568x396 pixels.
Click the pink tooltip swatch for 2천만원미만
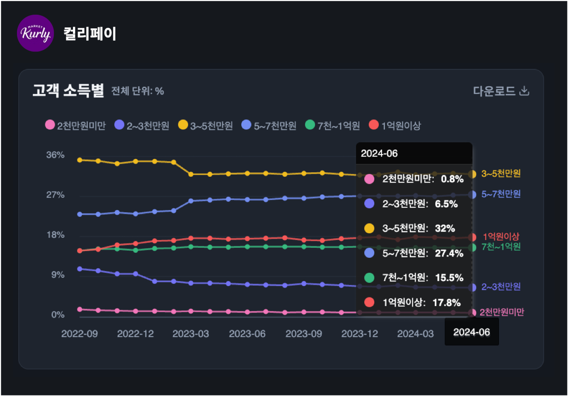pos(369,179)
